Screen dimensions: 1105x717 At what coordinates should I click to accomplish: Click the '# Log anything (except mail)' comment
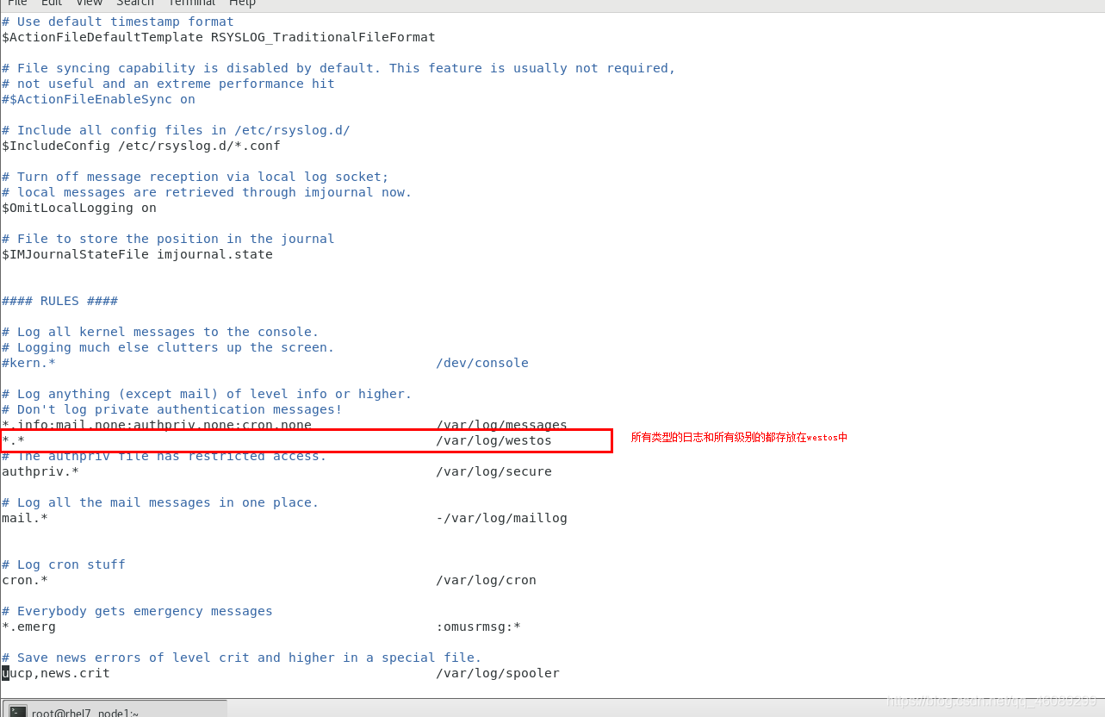[207, 394]
